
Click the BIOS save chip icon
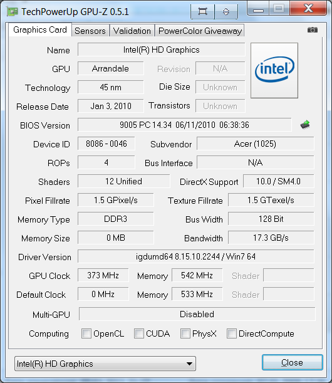pyautogui.click(x=305, y=125)
